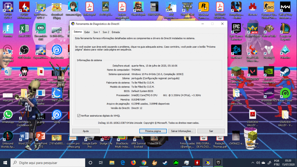Screen dimensions: 297x167
Task: Open Task View on taskbar
Action: coord(101,163)
